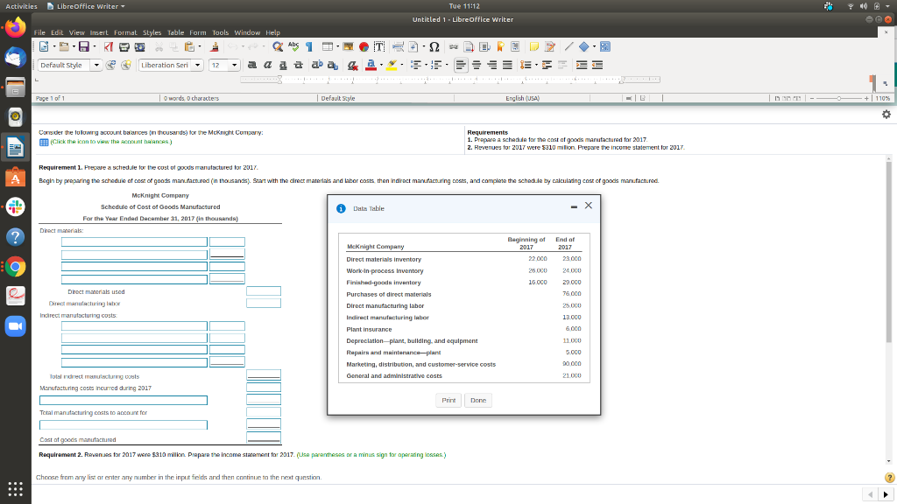Insert an image into the document
897x504 pixels.
349,46
